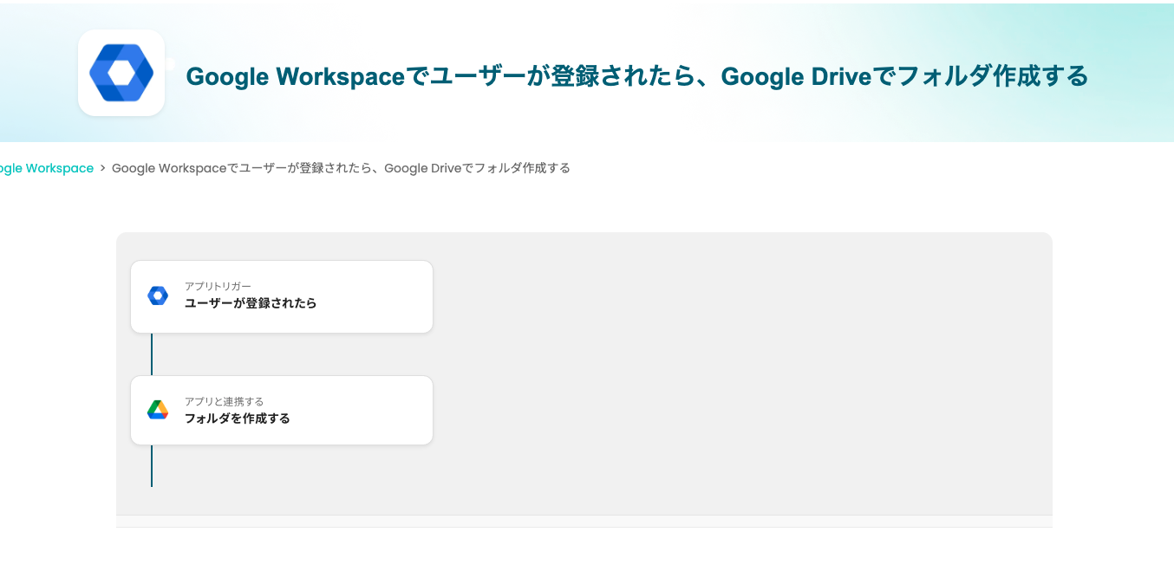Image resolution: width=1174 pixels, height=584 pixels.
Task: Open the Google Workspace breadcrumb link
Action: point(45,168)
